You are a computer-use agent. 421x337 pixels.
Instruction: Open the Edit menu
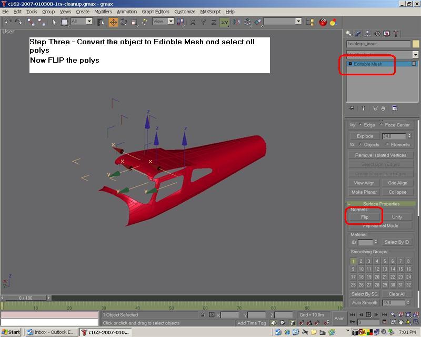pos(17,12)
